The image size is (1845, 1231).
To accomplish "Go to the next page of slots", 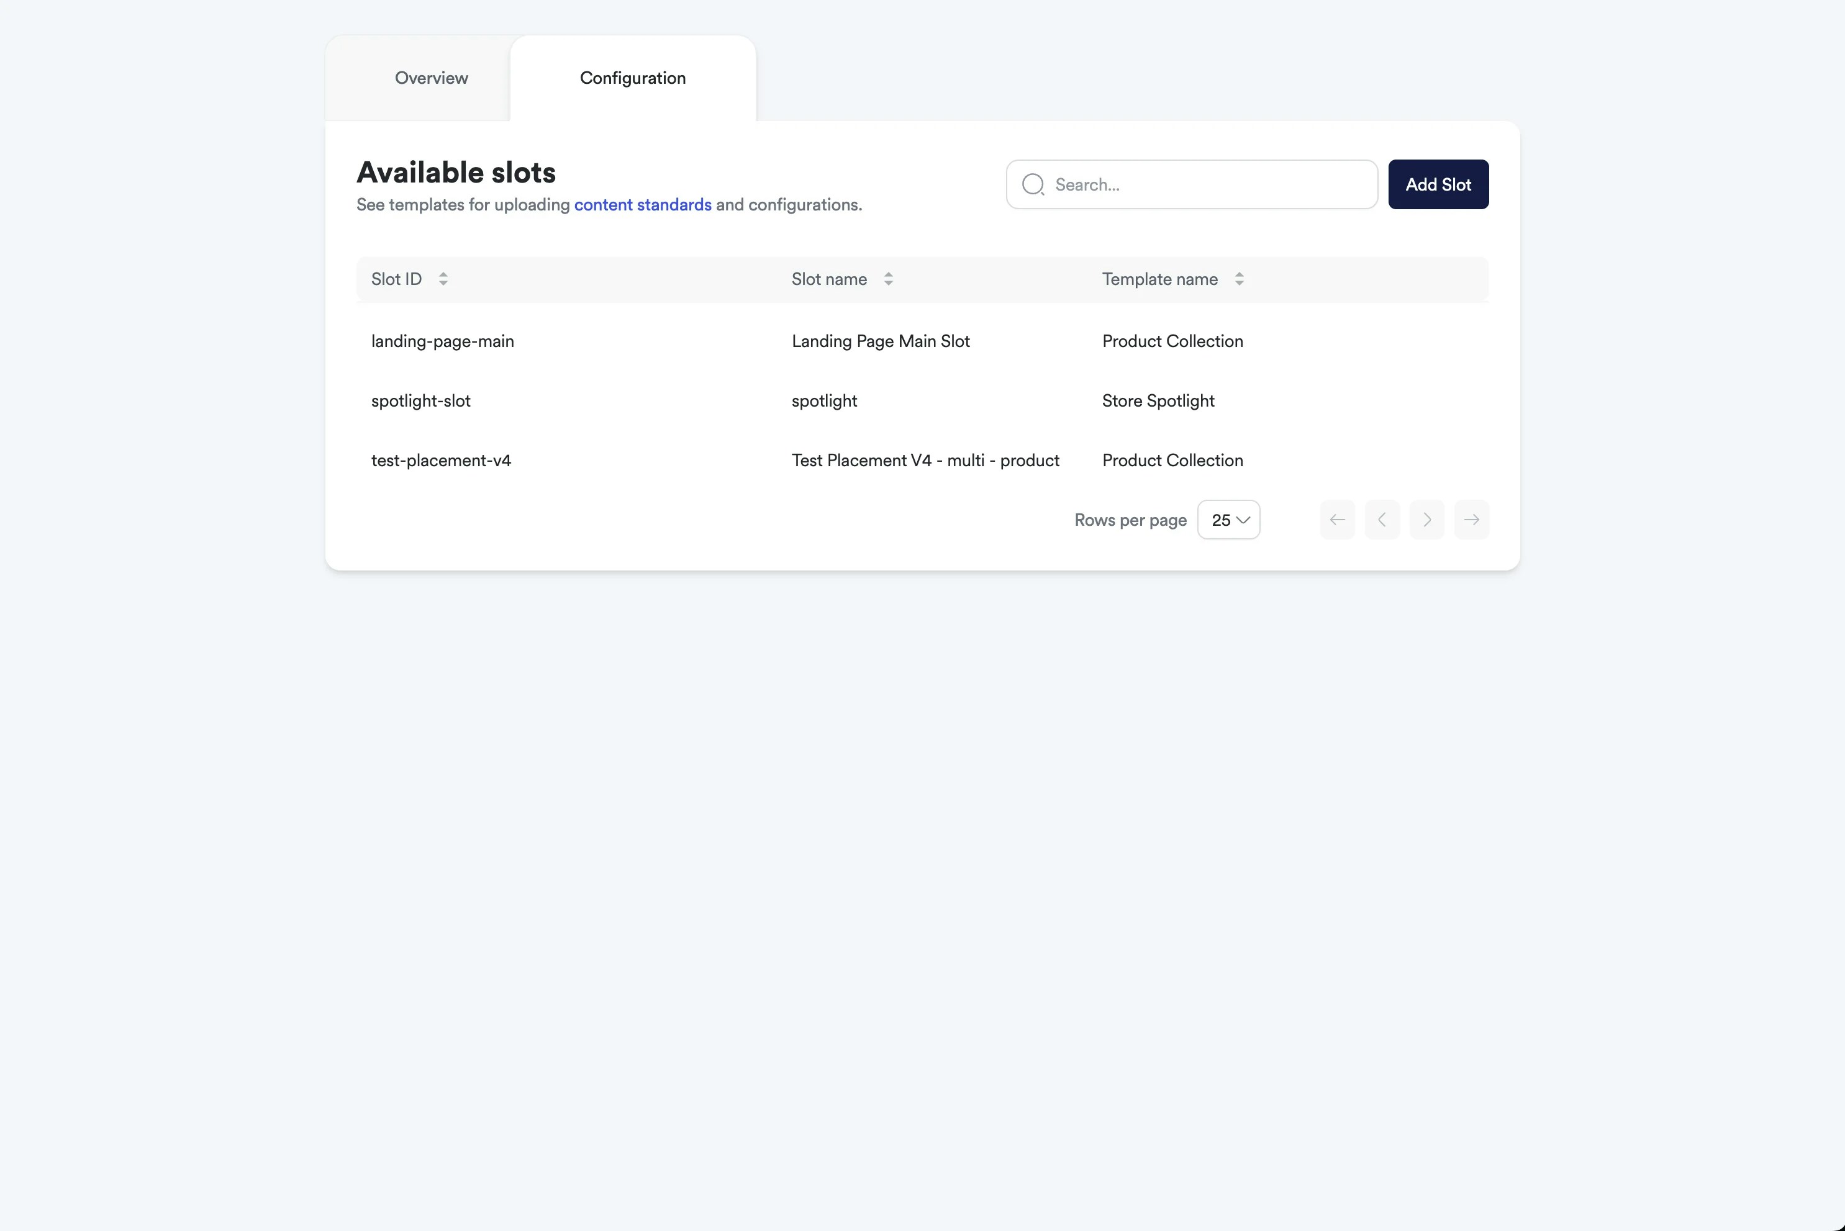I will click(x=1427, y=519).
